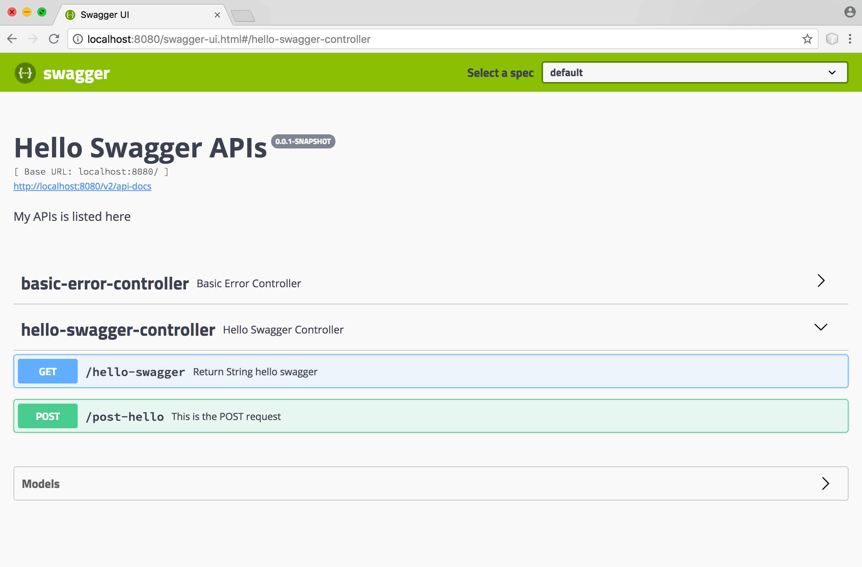
Task: Click the red window close button
Action: click(x=12, y=12)
